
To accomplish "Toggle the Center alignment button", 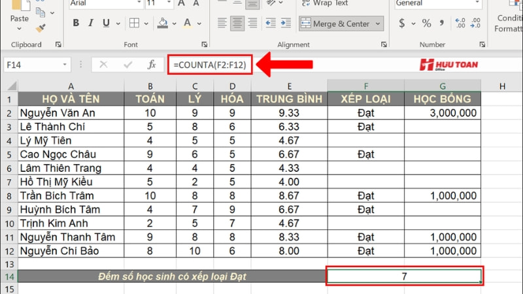I will tap(237, 24).
